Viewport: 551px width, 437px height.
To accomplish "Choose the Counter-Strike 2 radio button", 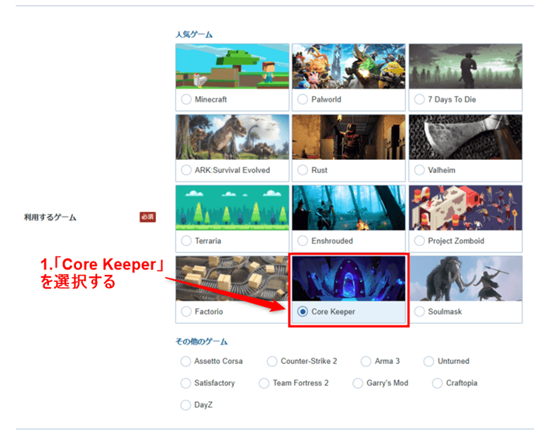I will click(272, 362).
